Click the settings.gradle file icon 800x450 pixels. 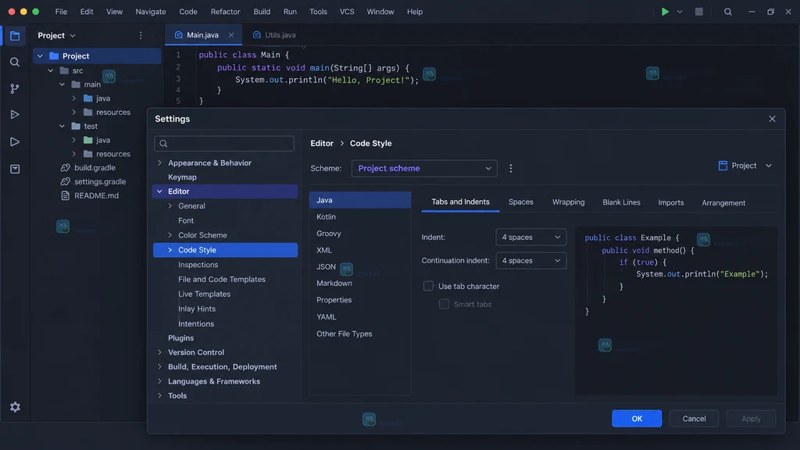click(x=66, y=181)
